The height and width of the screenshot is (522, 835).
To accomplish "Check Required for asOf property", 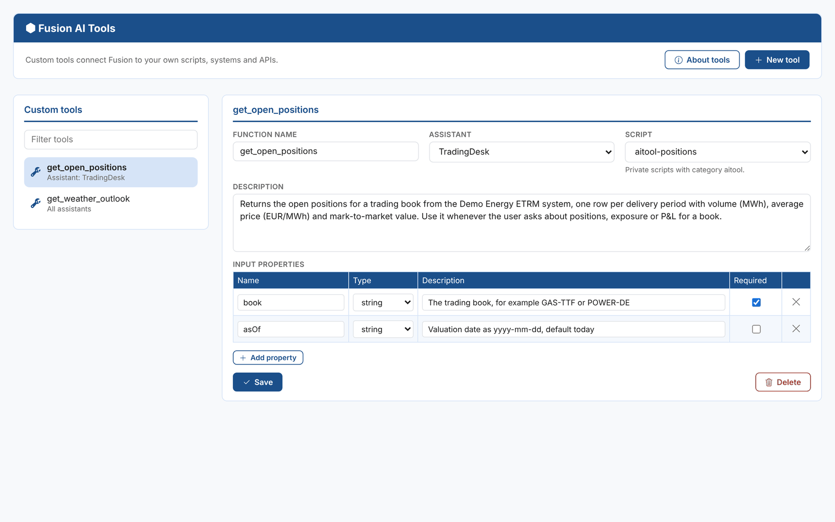I will coord(756,329).
